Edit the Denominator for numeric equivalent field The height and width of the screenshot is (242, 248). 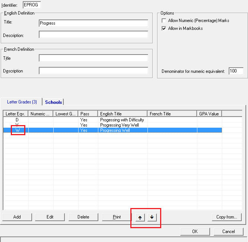[236, 71]
